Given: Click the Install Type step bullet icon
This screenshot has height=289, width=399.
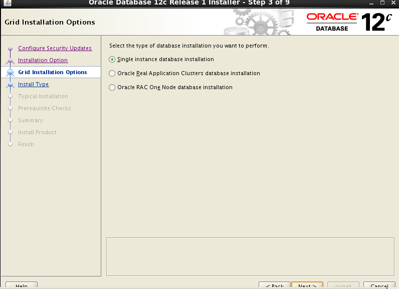Looking at the screenshot, I should click(x=10, y=84).
